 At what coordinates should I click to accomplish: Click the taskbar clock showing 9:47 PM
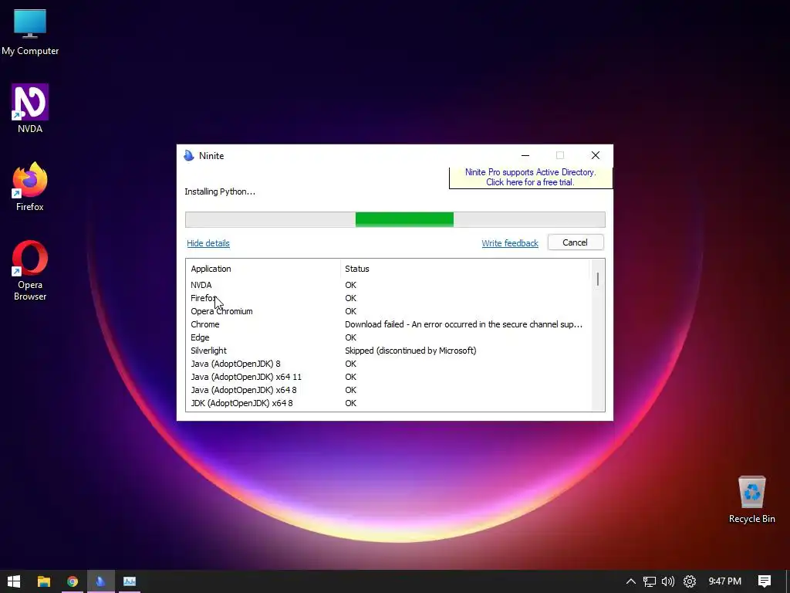coord(724,581)
